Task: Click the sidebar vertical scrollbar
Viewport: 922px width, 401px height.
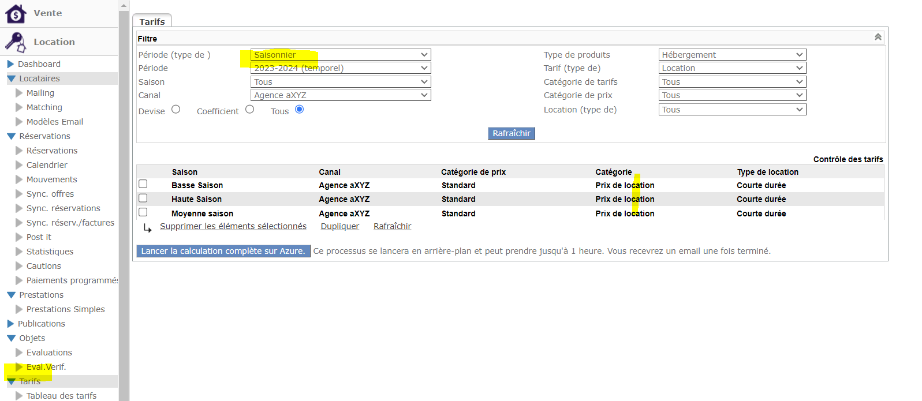Action: [x=124, y=202]
